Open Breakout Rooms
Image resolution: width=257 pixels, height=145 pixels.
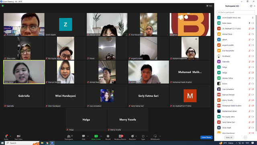(x=120, y=137)
